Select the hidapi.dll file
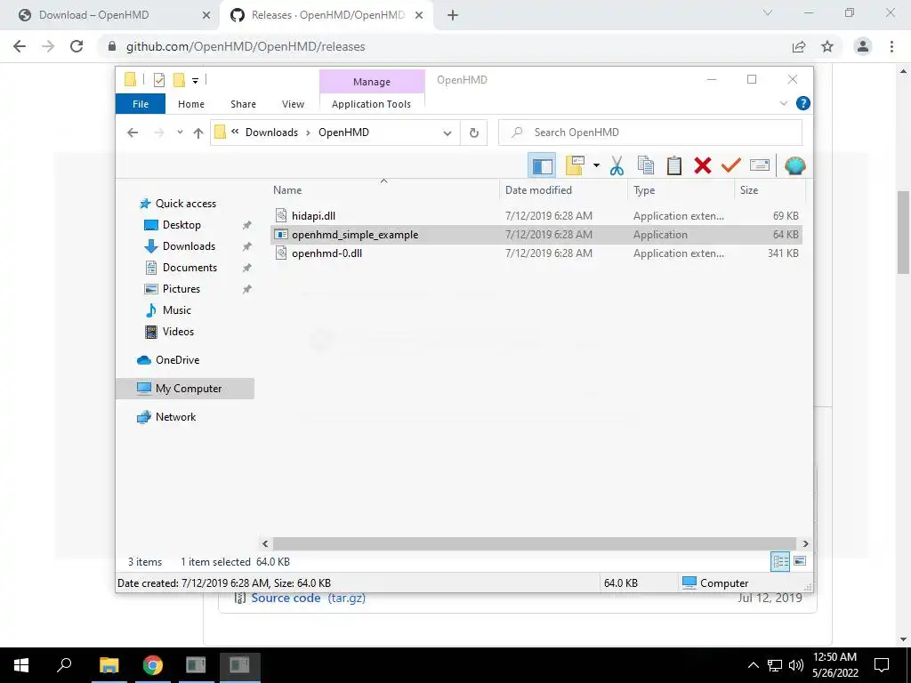Viewport: 911px width, 683px height. [x=536, y=216]
